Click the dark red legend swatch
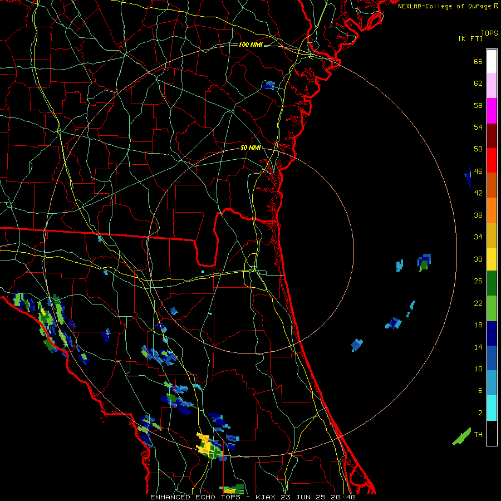Image resolution: width=501 pixels, height=501 pixels. tap(492, 136)
